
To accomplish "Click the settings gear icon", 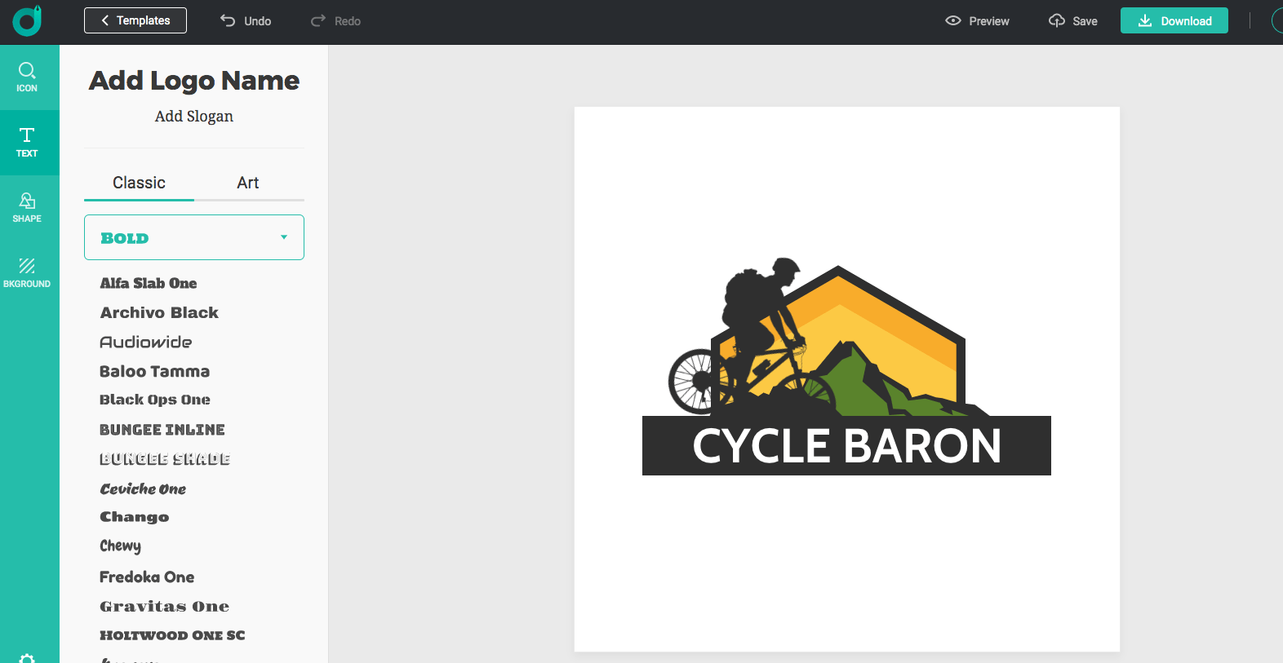I will 27,657.
